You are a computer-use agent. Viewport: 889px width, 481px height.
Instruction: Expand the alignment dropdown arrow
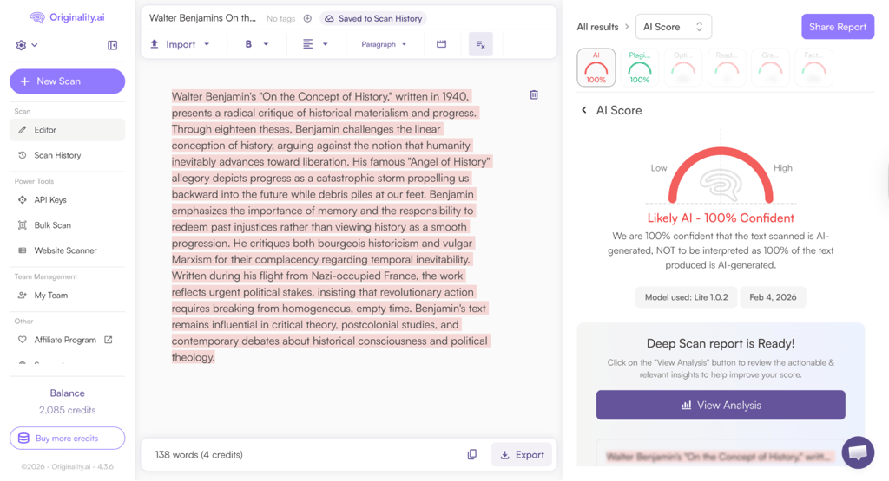point(326,44)
